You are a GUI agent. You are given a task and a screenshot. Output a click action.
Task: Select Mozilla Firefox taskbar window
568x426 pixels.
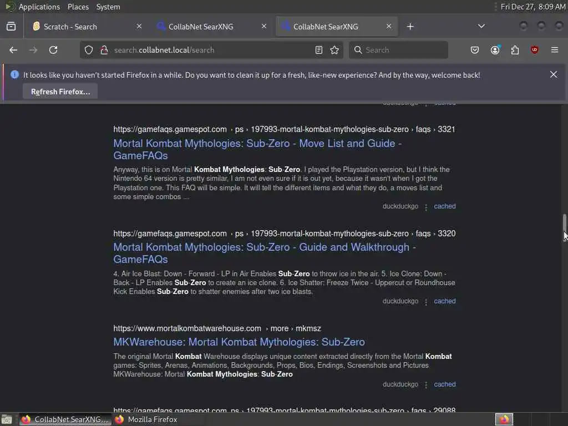(146, 419)
